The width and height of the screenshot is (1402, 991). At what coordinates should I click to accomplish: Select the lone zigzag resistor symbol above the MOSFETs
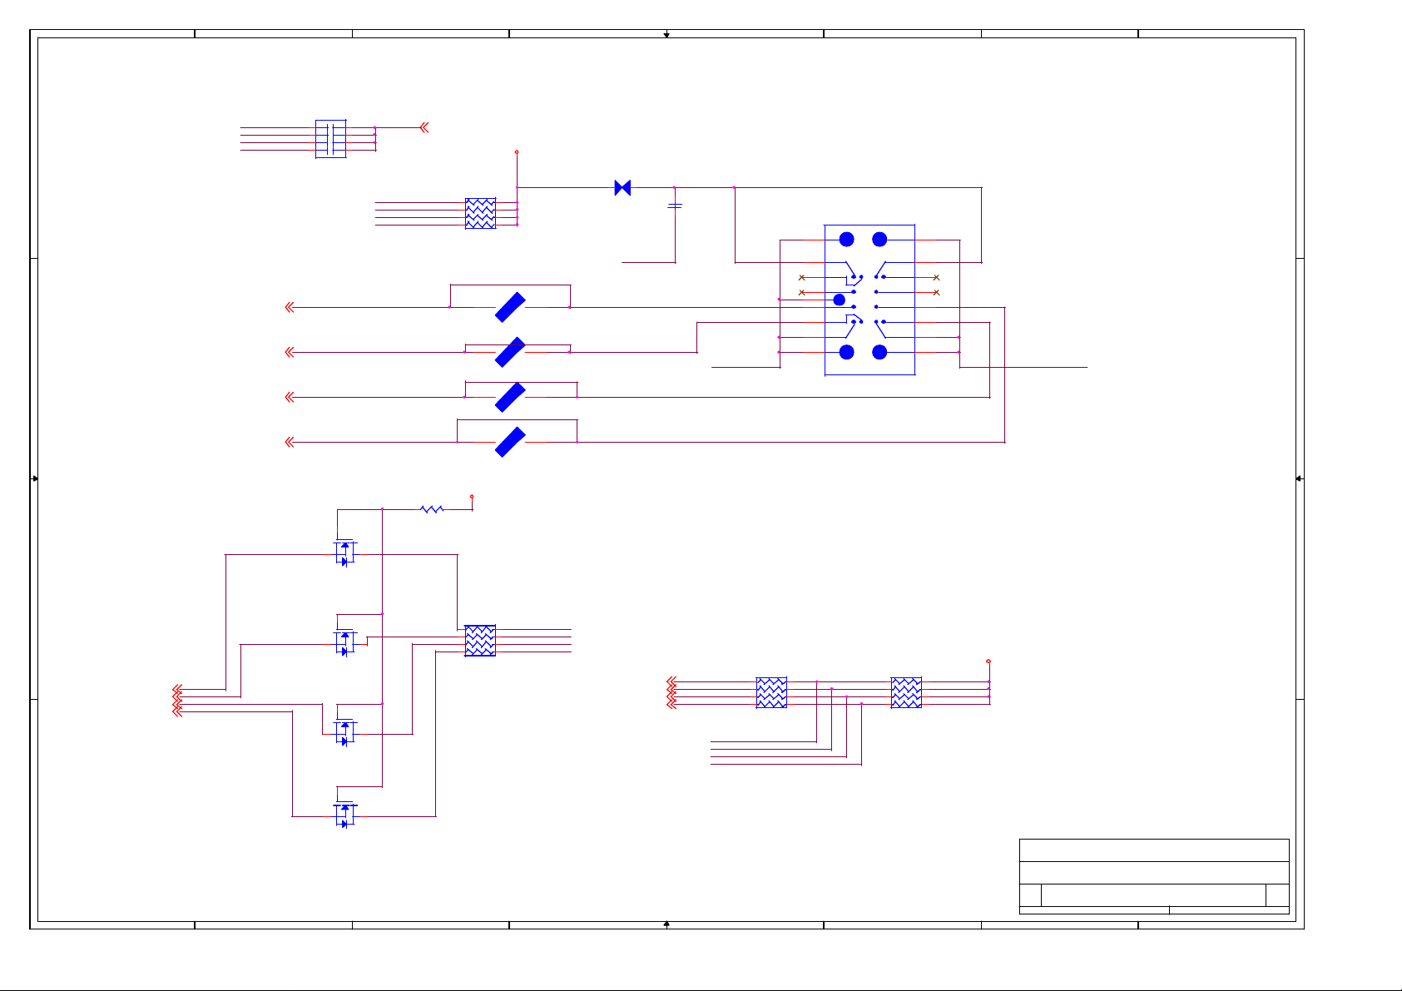pyautogui.click(x=432, y=509)
